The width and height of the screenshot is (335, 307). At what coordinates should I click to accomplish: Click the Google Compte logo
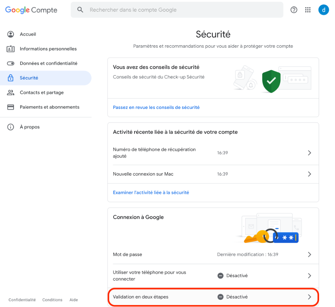point(31,10)
